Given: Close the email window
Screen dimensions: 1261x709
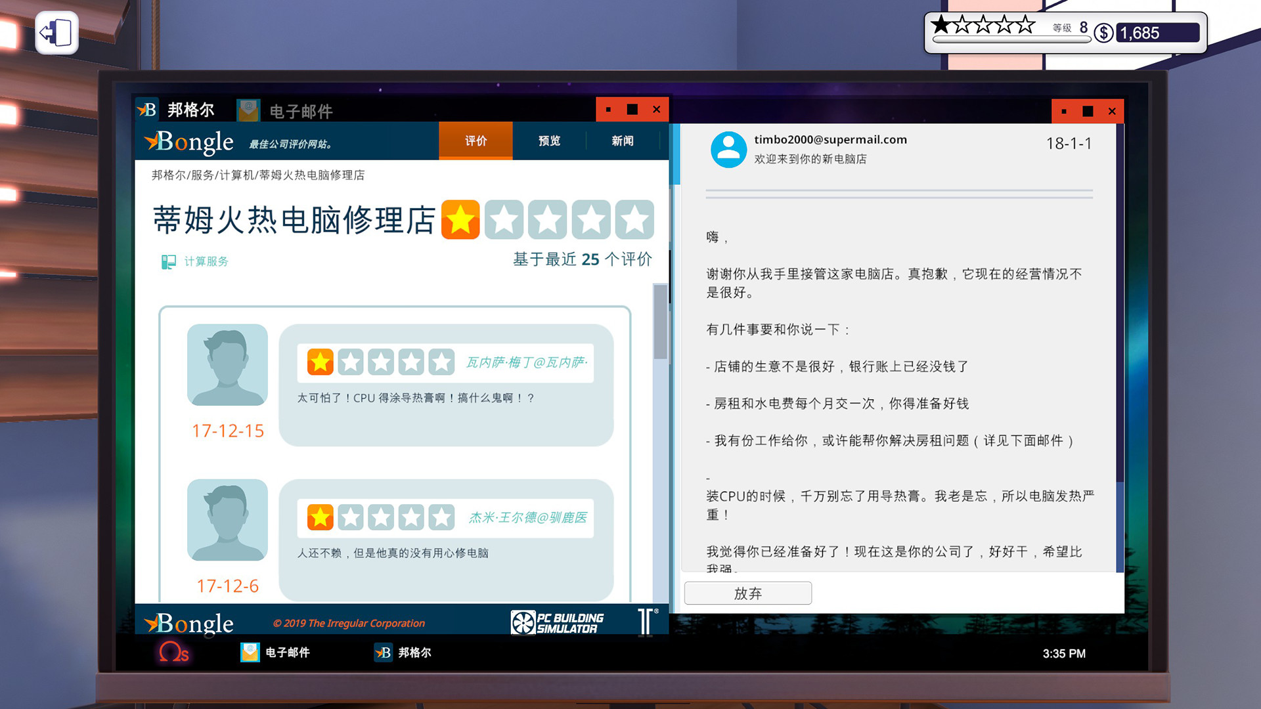Looking at the screenshot, I should pos(1112,111).
